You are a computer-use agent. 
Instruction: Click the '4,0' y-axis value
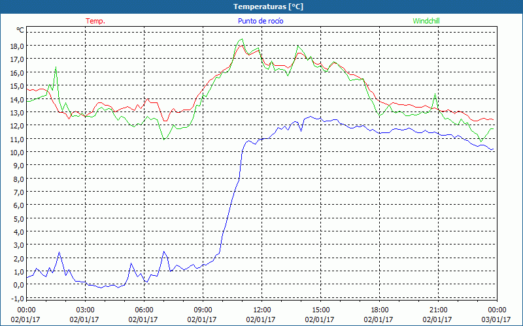[x=19, y=232]
